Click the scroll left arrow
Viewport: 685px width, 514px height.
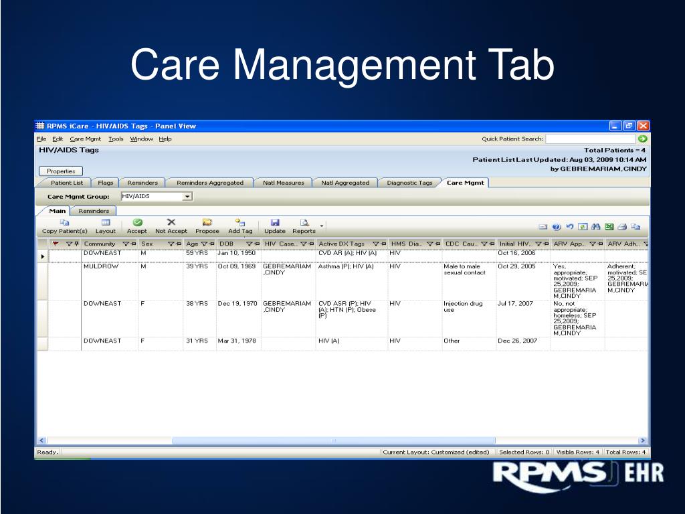[x=42, y=440]
